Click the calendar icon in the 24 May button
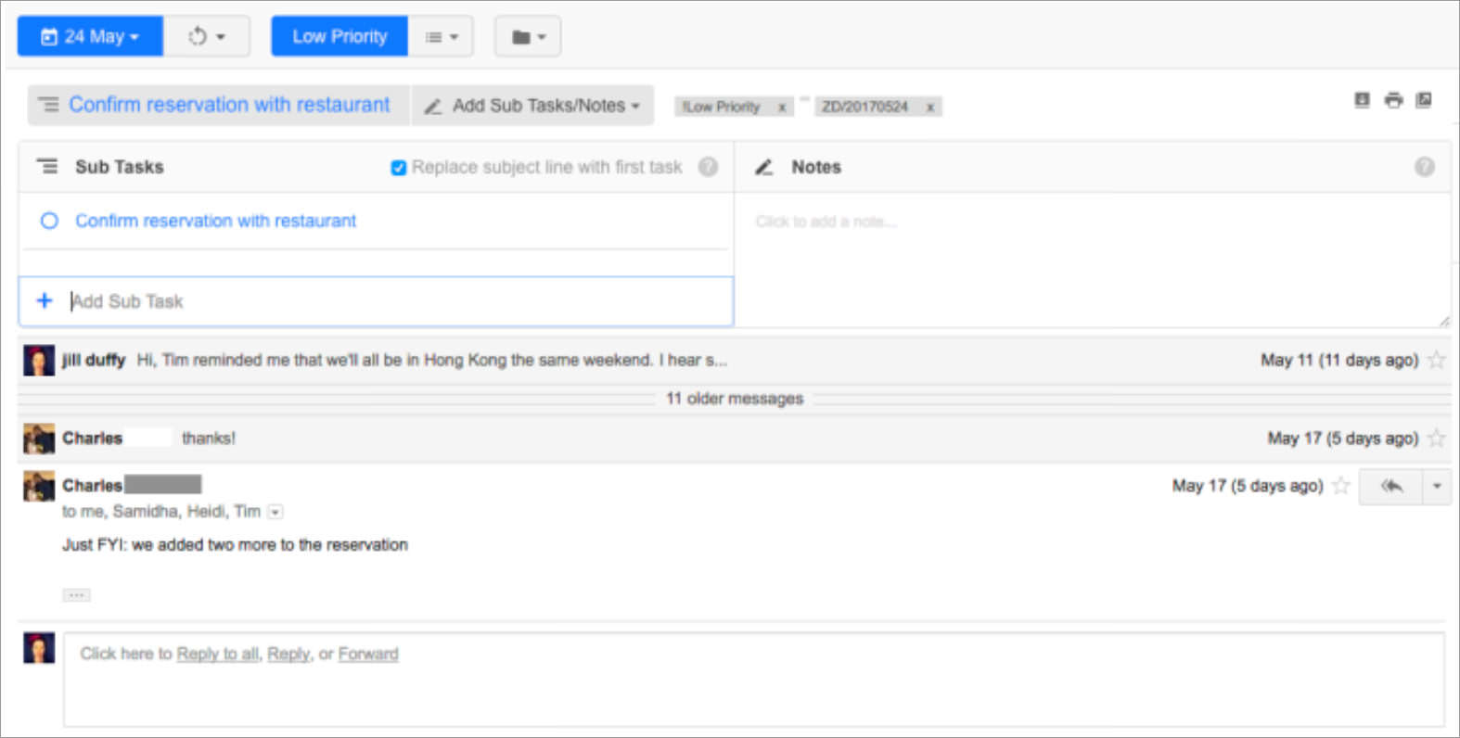Image resolution: width=1460 pixels, height=738 pixels. click(x=49, y=37)
